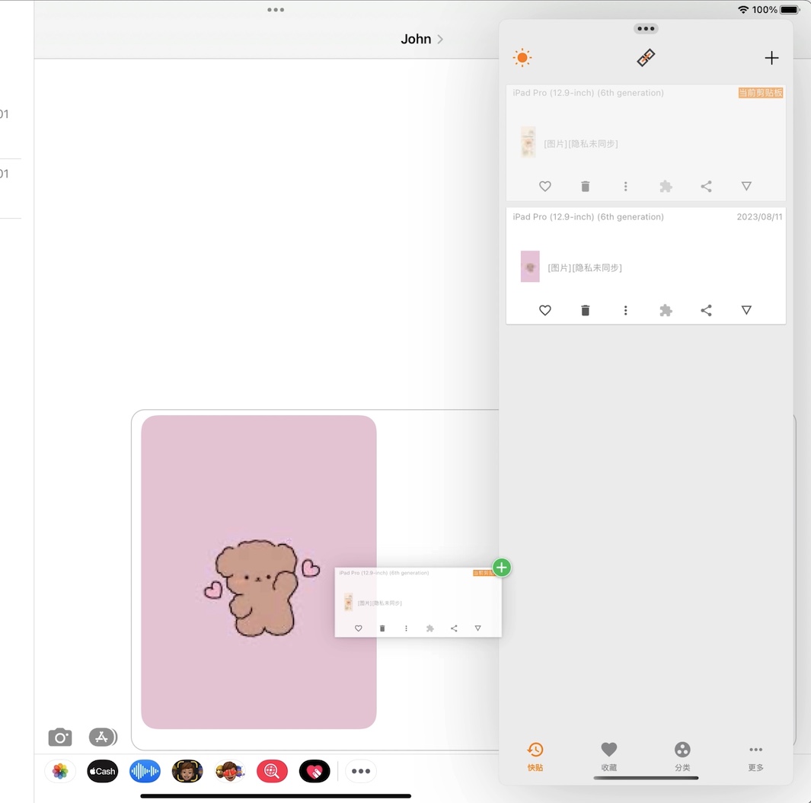Tap the center clipboard tool icon in header

(x=646, y=58)
